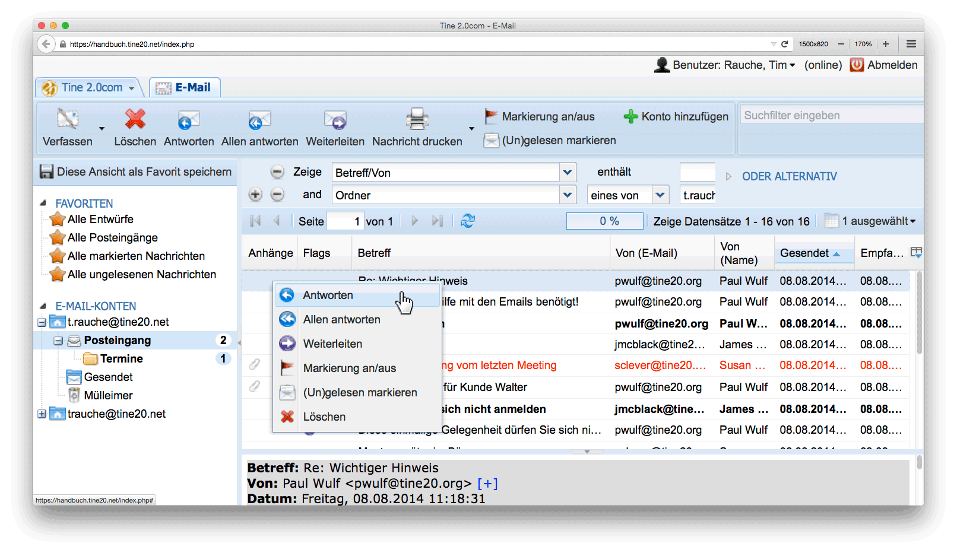Open favorite Alle ungelesenen Nachrichten
957x553 pixels.
pyautogui.click(x=141, y=275)
